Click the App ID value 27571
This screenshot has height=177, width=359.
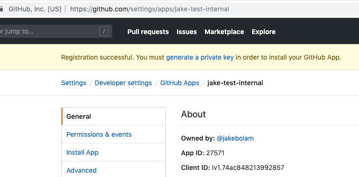coord(215,153)
